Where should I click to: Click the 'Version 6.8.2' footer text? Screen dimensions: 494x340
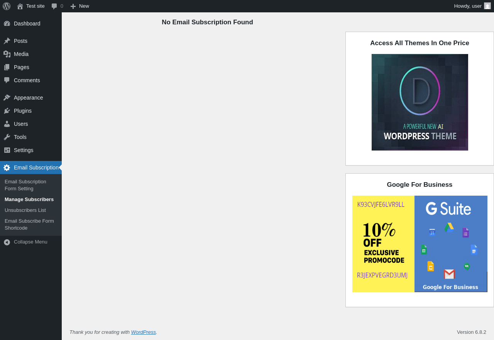[x=472, y=332]
